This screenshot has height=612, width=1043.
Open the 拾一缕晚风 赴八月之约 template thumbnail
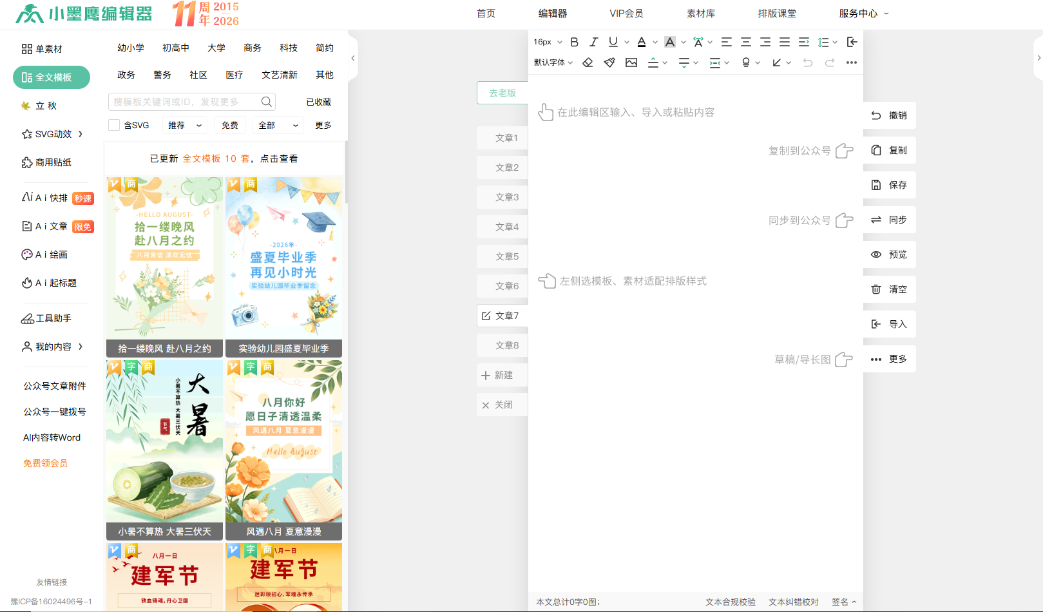click(164, 267)
